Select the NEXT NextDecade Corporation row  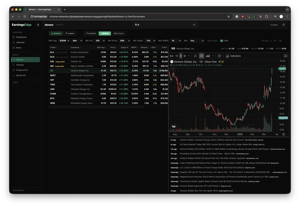click(108, 75)
